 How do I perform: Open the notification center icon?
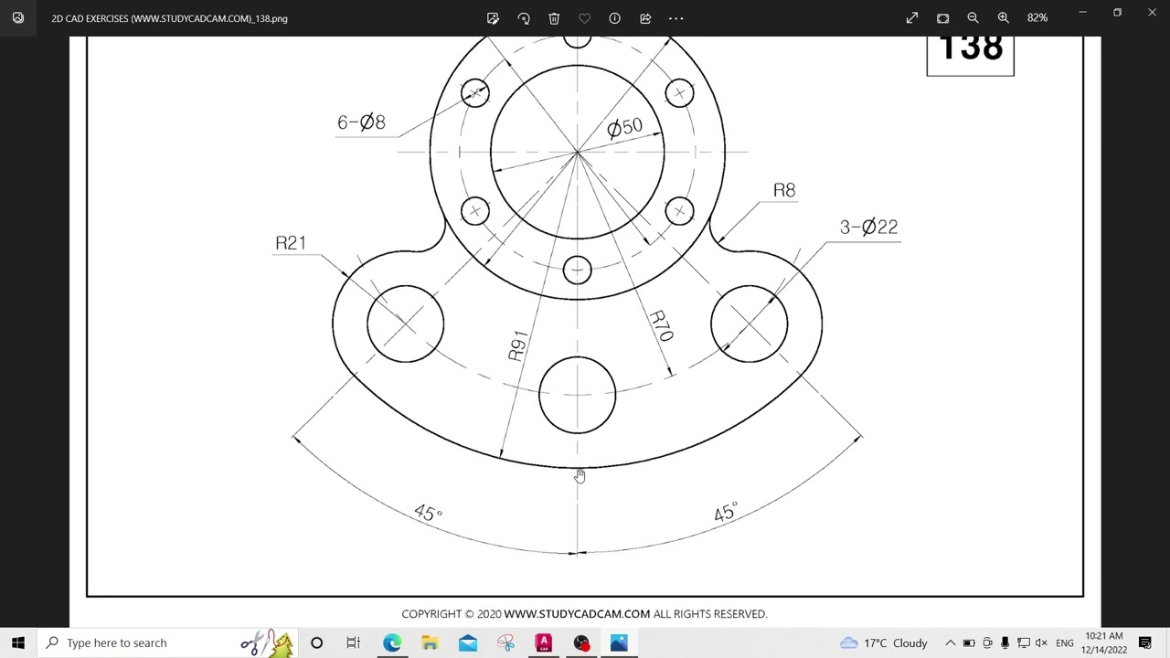(1145, 642)
